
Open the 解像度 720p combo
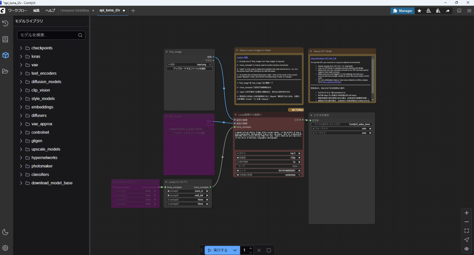click(x=268, y=158)
